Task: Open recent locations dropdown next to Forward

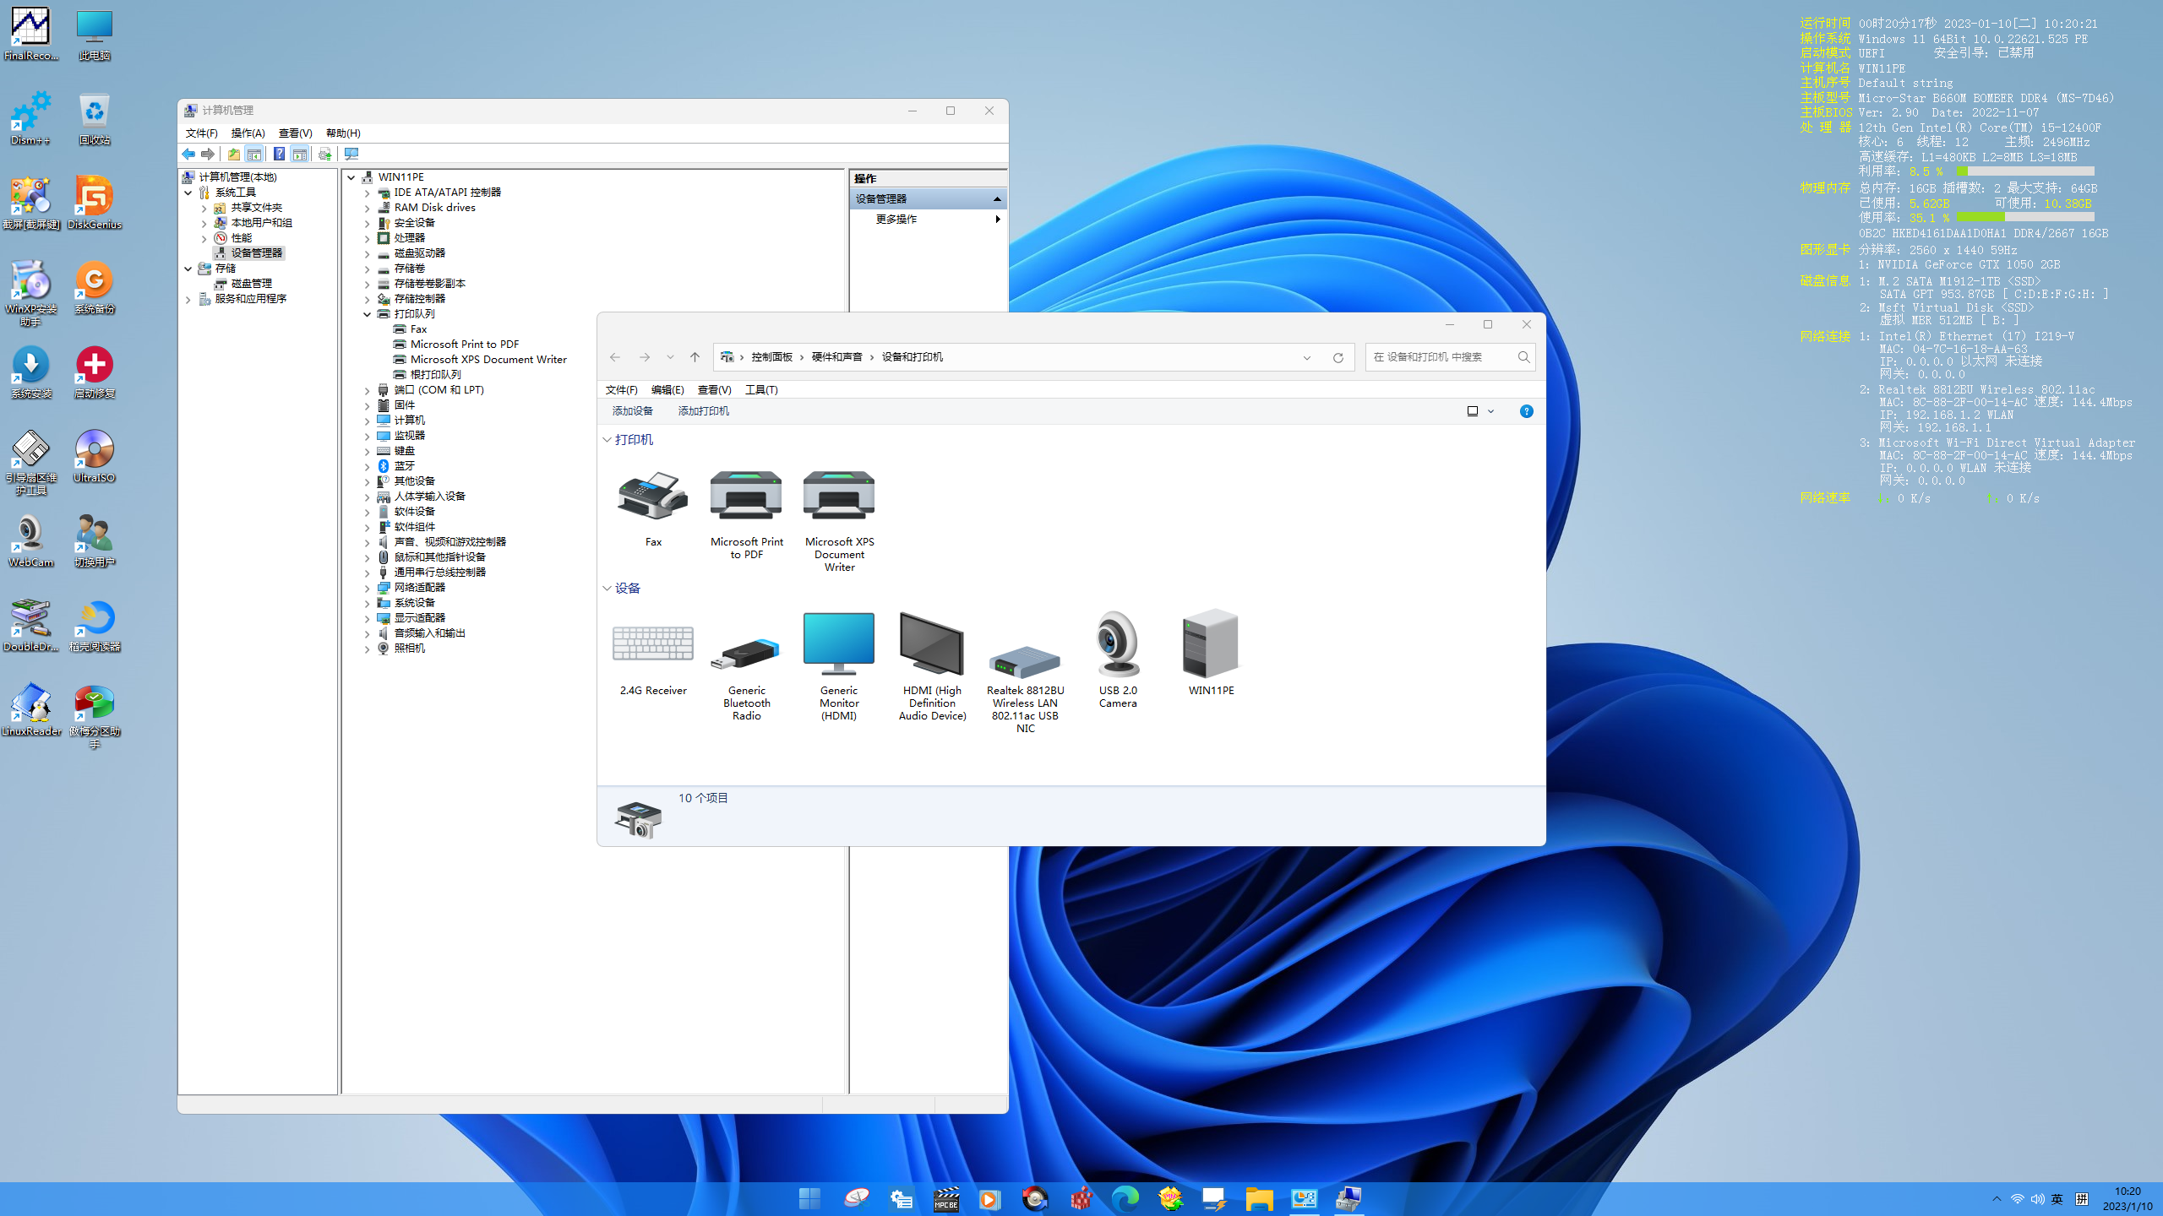Action: pos(670,357)
